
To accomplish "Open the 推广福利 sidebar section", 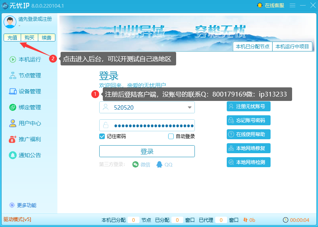I will click(x=25, y=139).
